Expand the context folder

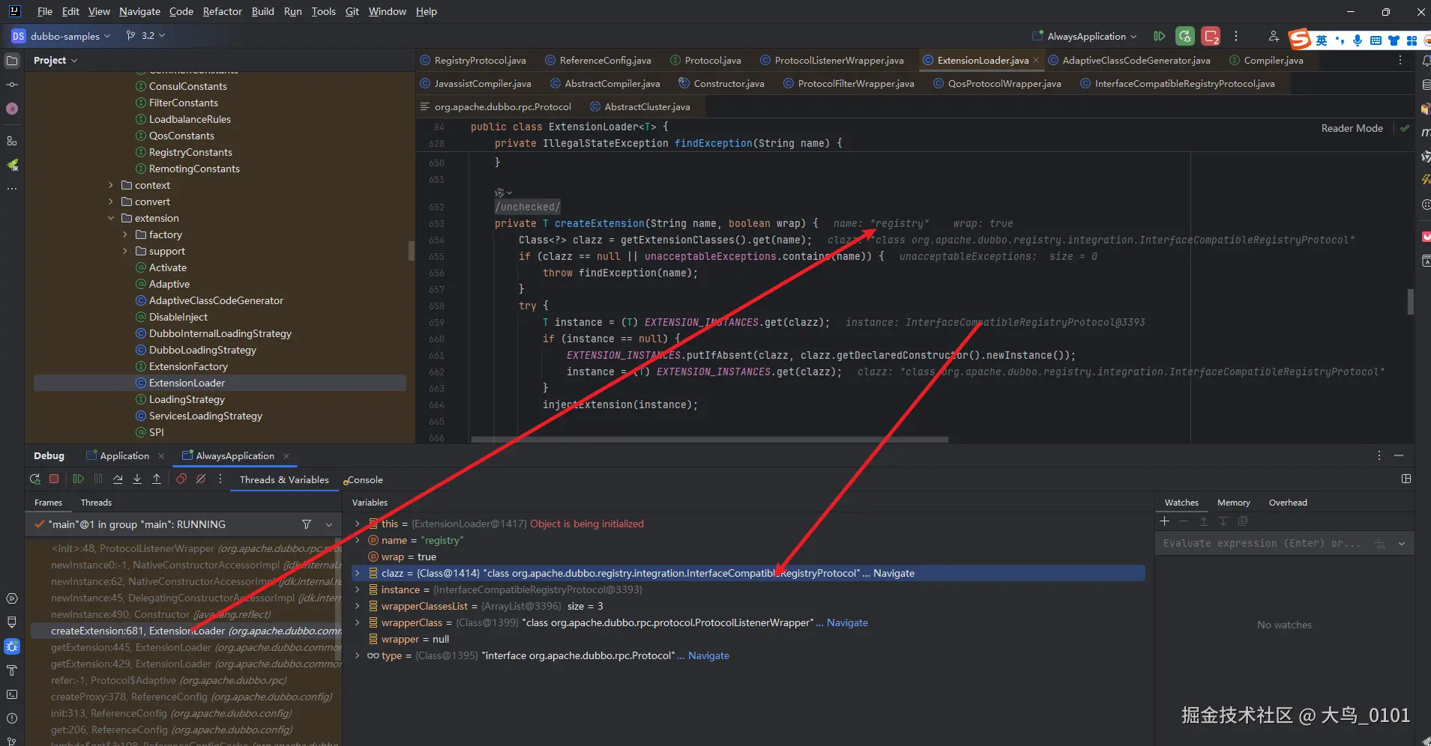tap(111, 185)
